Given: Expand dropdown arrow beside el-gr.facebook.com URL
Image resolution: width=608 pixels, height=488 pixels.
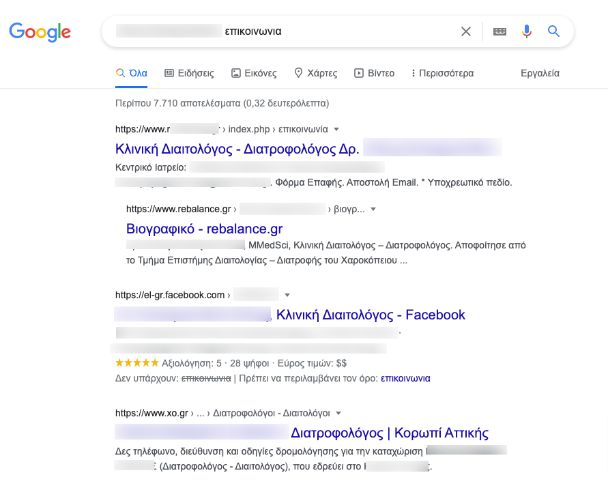Looking at the screenshot, I should click(x=287, y=296).
